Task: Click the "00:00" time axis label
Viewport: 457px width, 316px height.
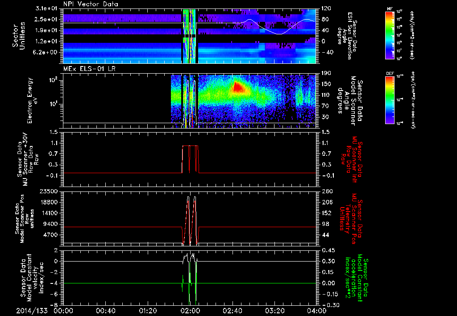Action: [x=63, y=311]
